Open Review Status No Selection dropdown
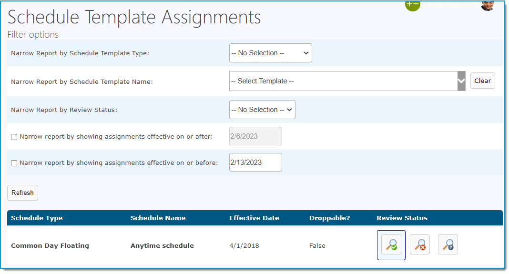509x274 pixels. click(x=262, y=110)
